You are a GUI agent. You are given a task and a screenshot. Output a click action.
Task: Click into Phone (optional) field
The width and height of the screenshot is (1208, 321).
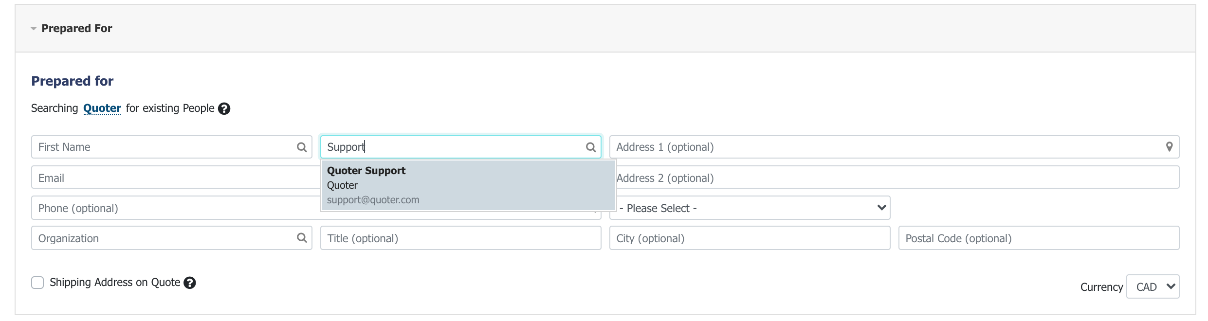pyautogui.click(x=176, y=208)
